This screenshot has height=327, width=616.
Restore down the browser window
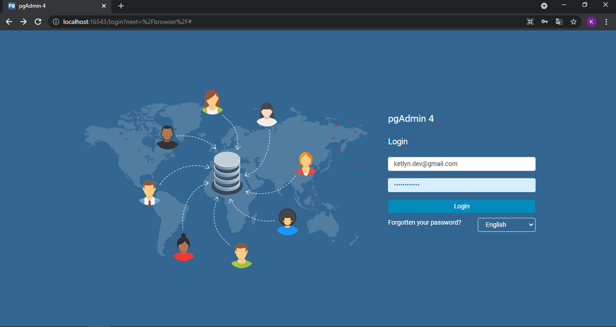pos(585,5)
